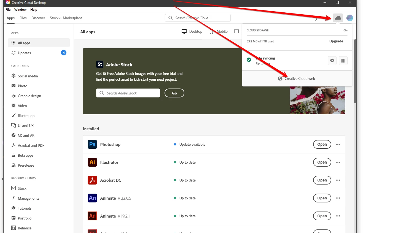Screen dimensions: 393x233
Task: Select All apps in sidebar
Action: pos(39,43)
